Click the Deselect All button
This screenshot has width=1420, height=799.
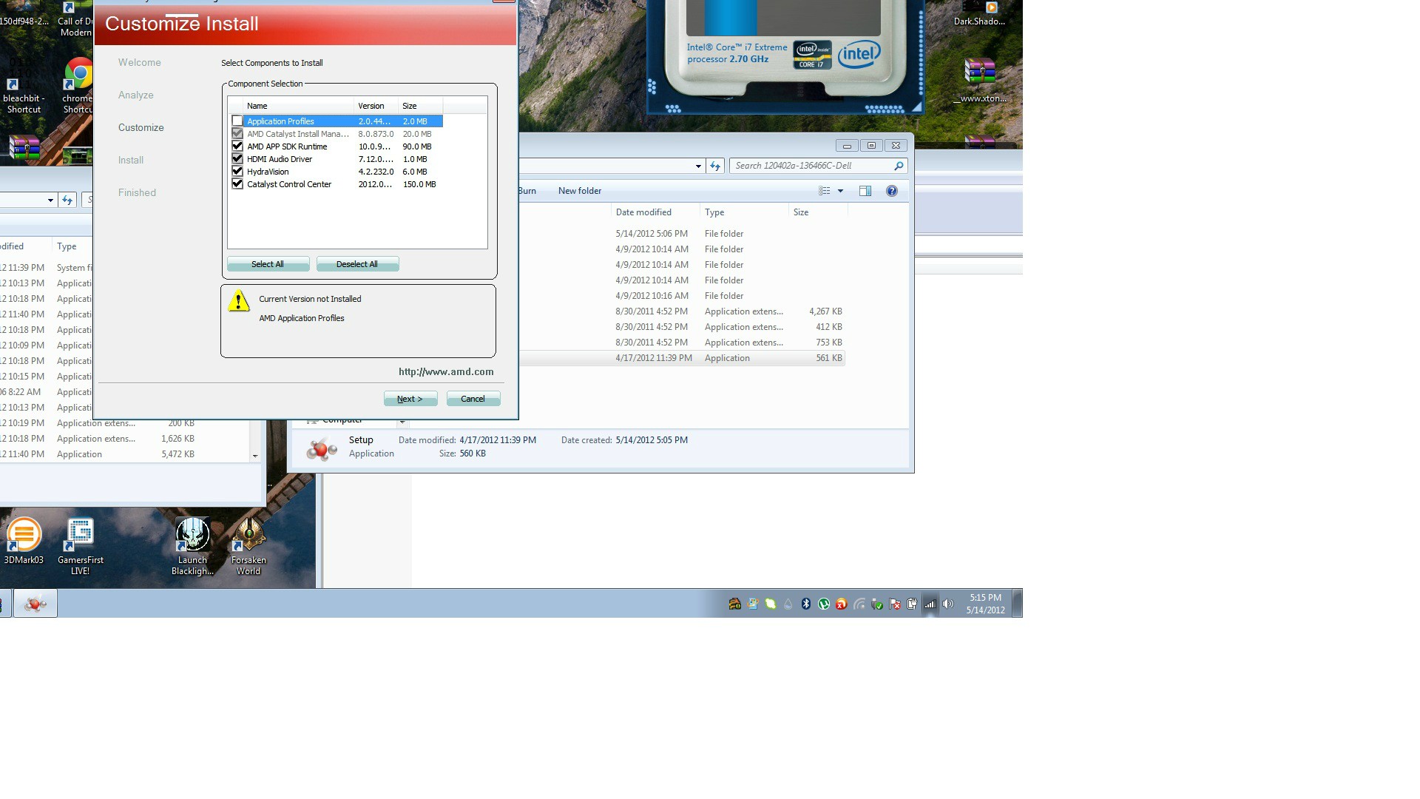[x=357, y=264]
